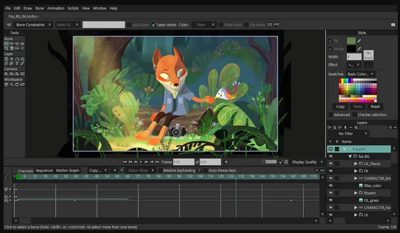Image resolution: width=400 pixels, height=233 pixels.
Task: Rewind to the first frame
Action: click(x=125, y=162)
